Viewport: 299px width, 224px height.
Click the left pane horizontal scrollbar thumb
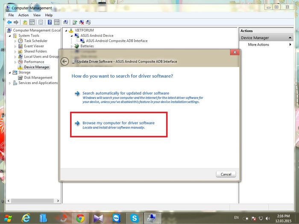coord(32,201)
